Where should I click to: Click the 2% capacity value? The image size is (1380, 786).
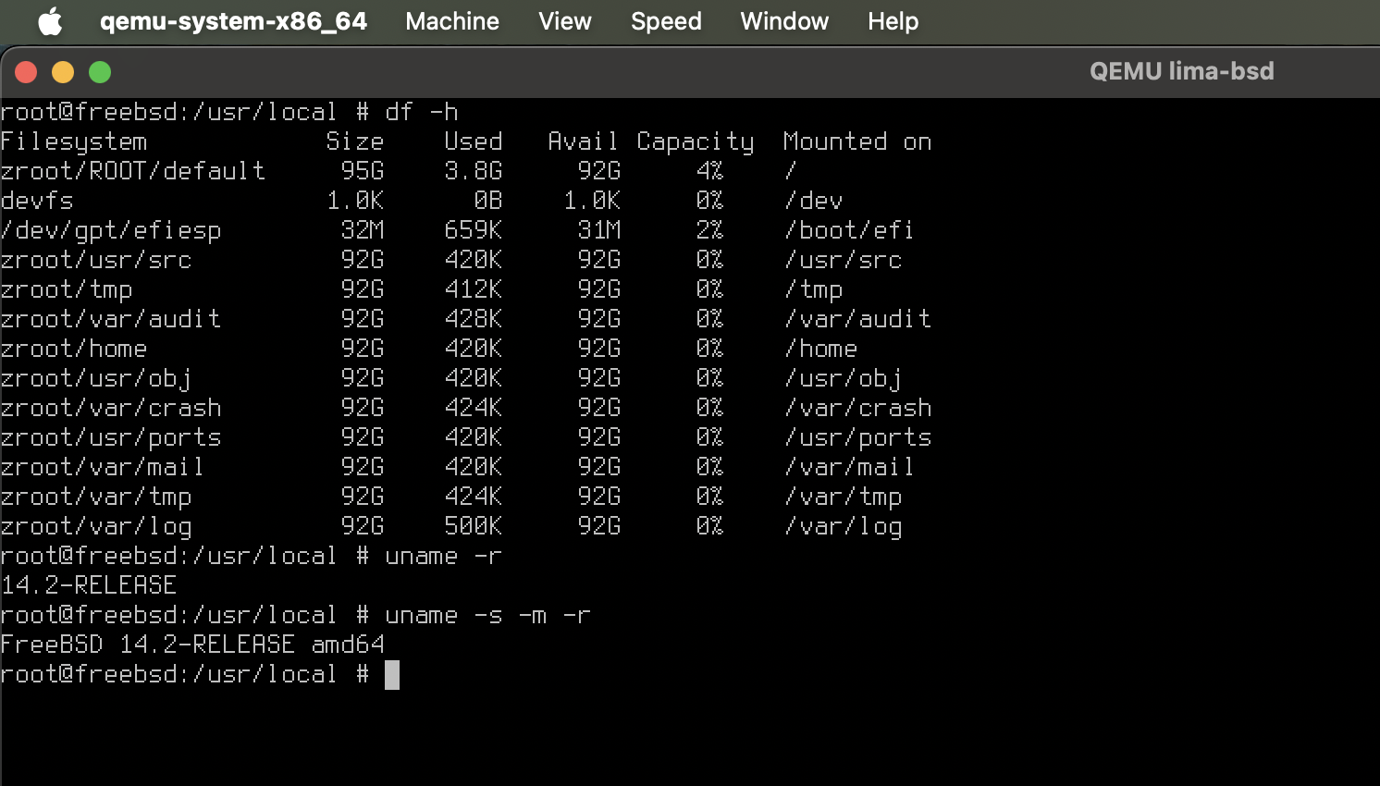pyautogui.click(x=710, y=230)
